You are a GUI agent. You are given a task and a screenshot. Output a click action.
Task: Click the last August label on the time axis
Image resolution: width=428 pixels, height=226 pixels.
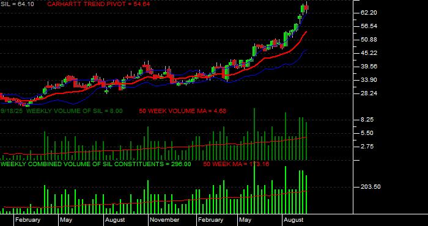click(x=293, y=220)
